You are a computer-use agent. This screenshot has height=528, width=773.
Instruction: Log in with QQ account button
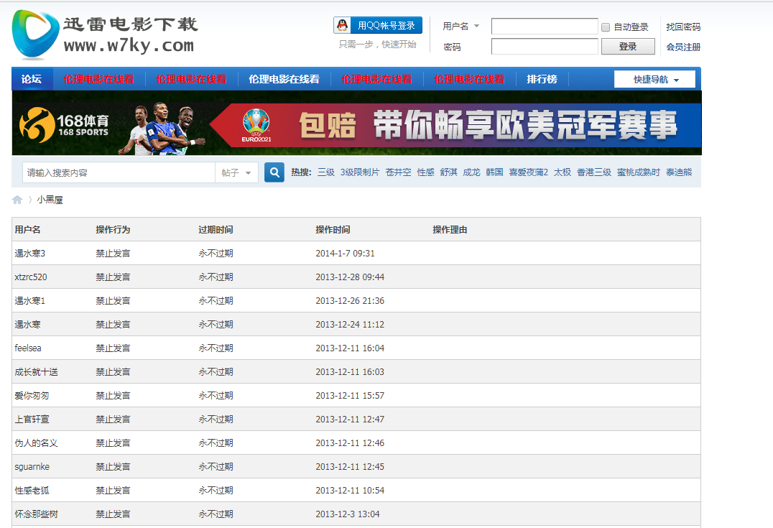coord(378,25)
